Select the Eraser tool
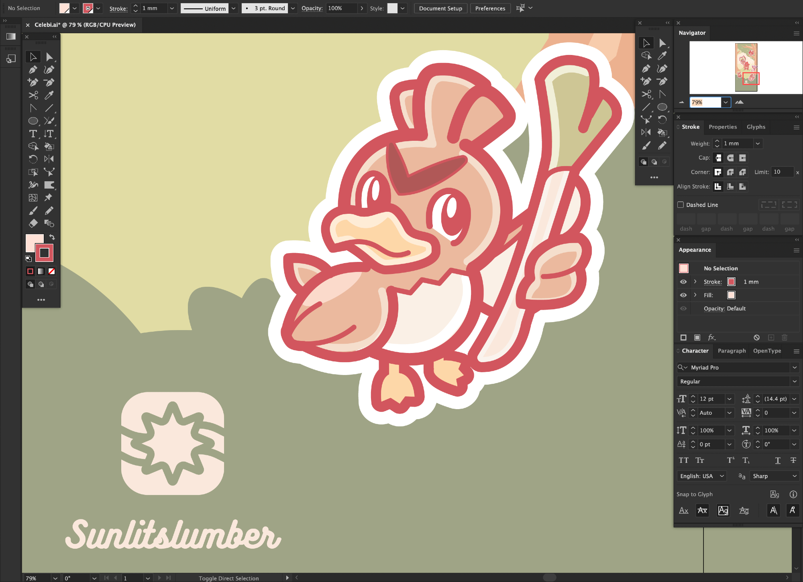This screenshot has height=582, width=803. [33, 223]
